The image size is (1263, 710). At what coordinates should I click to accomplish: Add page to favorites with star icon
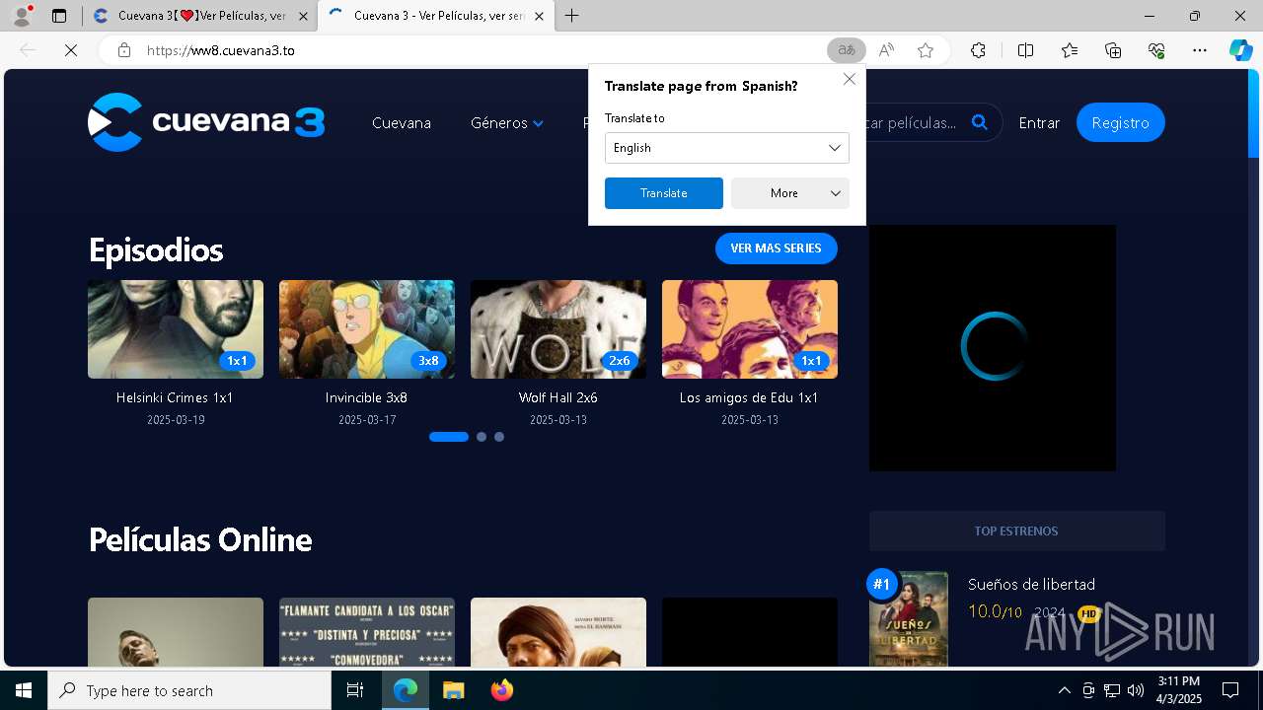[926, 50]
